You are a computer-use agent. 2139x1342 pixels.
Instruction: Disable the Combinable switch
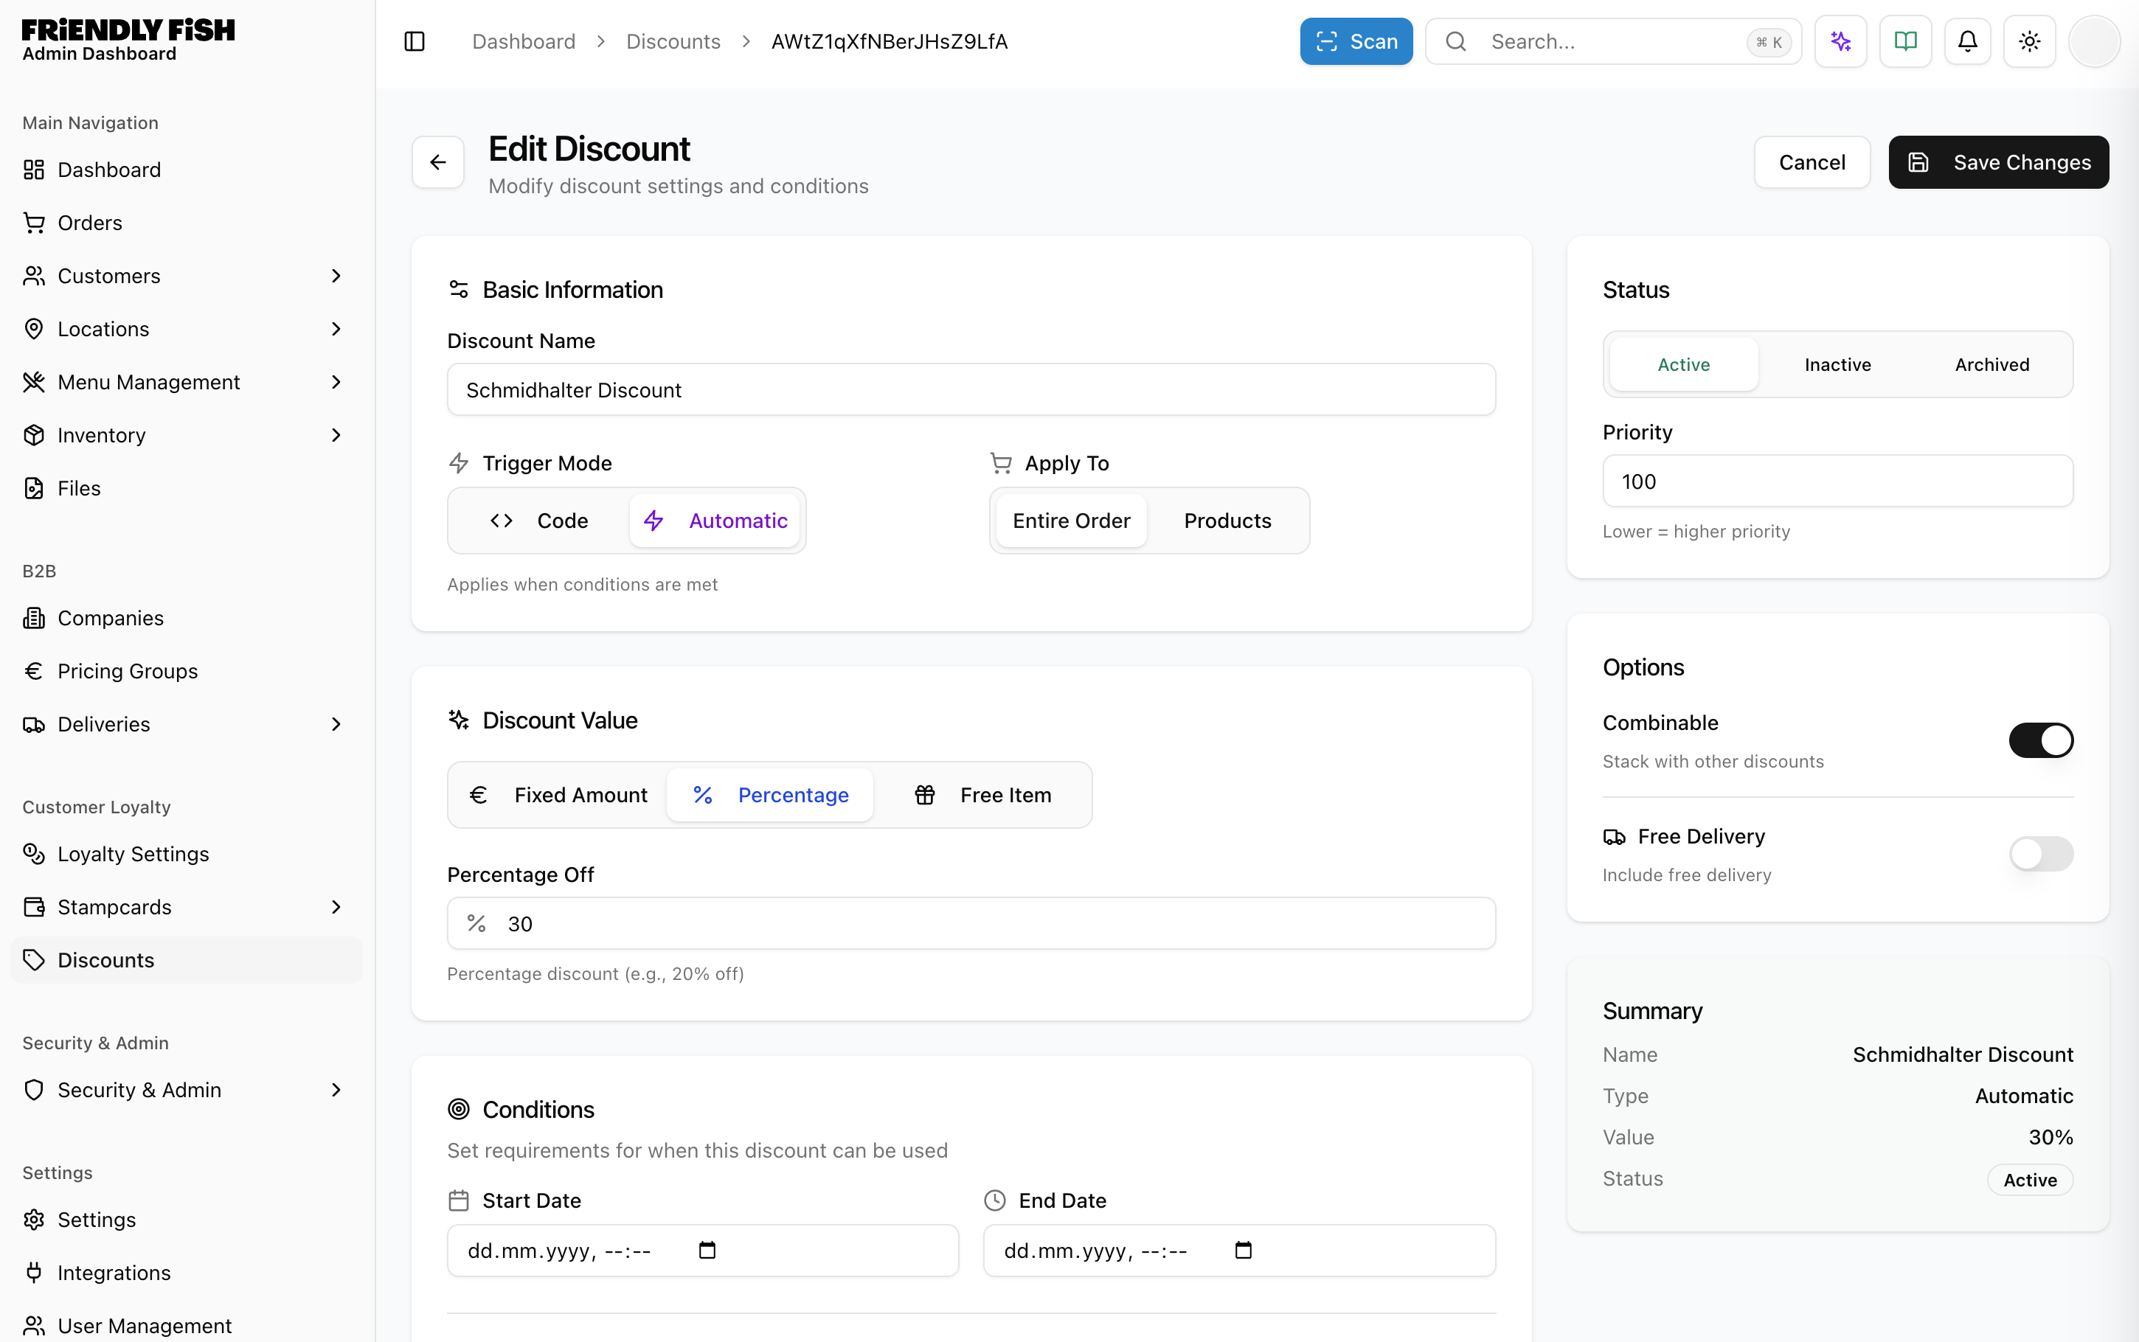pos(2040,740)
